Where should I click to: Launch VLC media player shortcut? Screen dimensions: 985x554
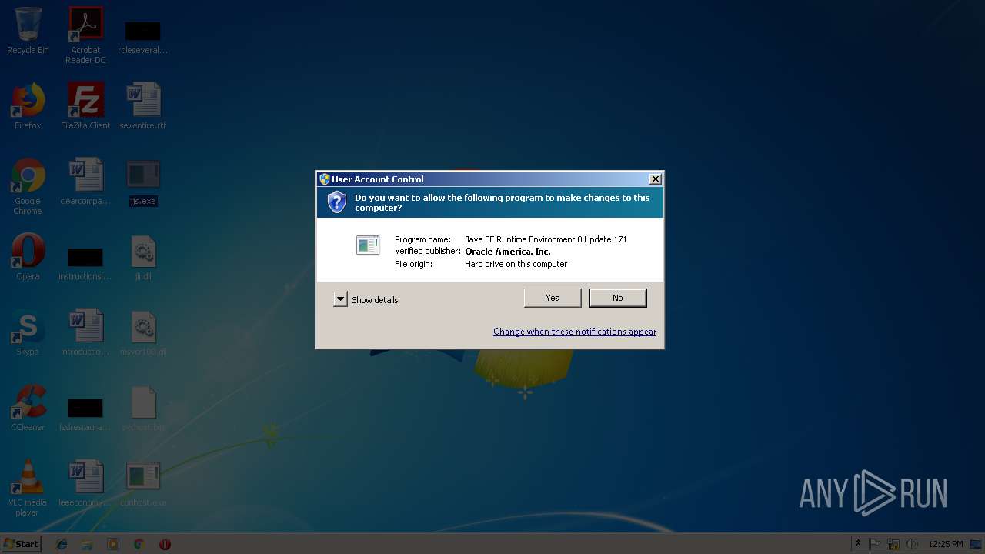pos(28,488)
